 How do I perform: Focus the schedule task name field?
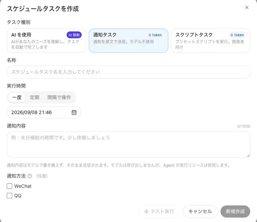[128, 72]
